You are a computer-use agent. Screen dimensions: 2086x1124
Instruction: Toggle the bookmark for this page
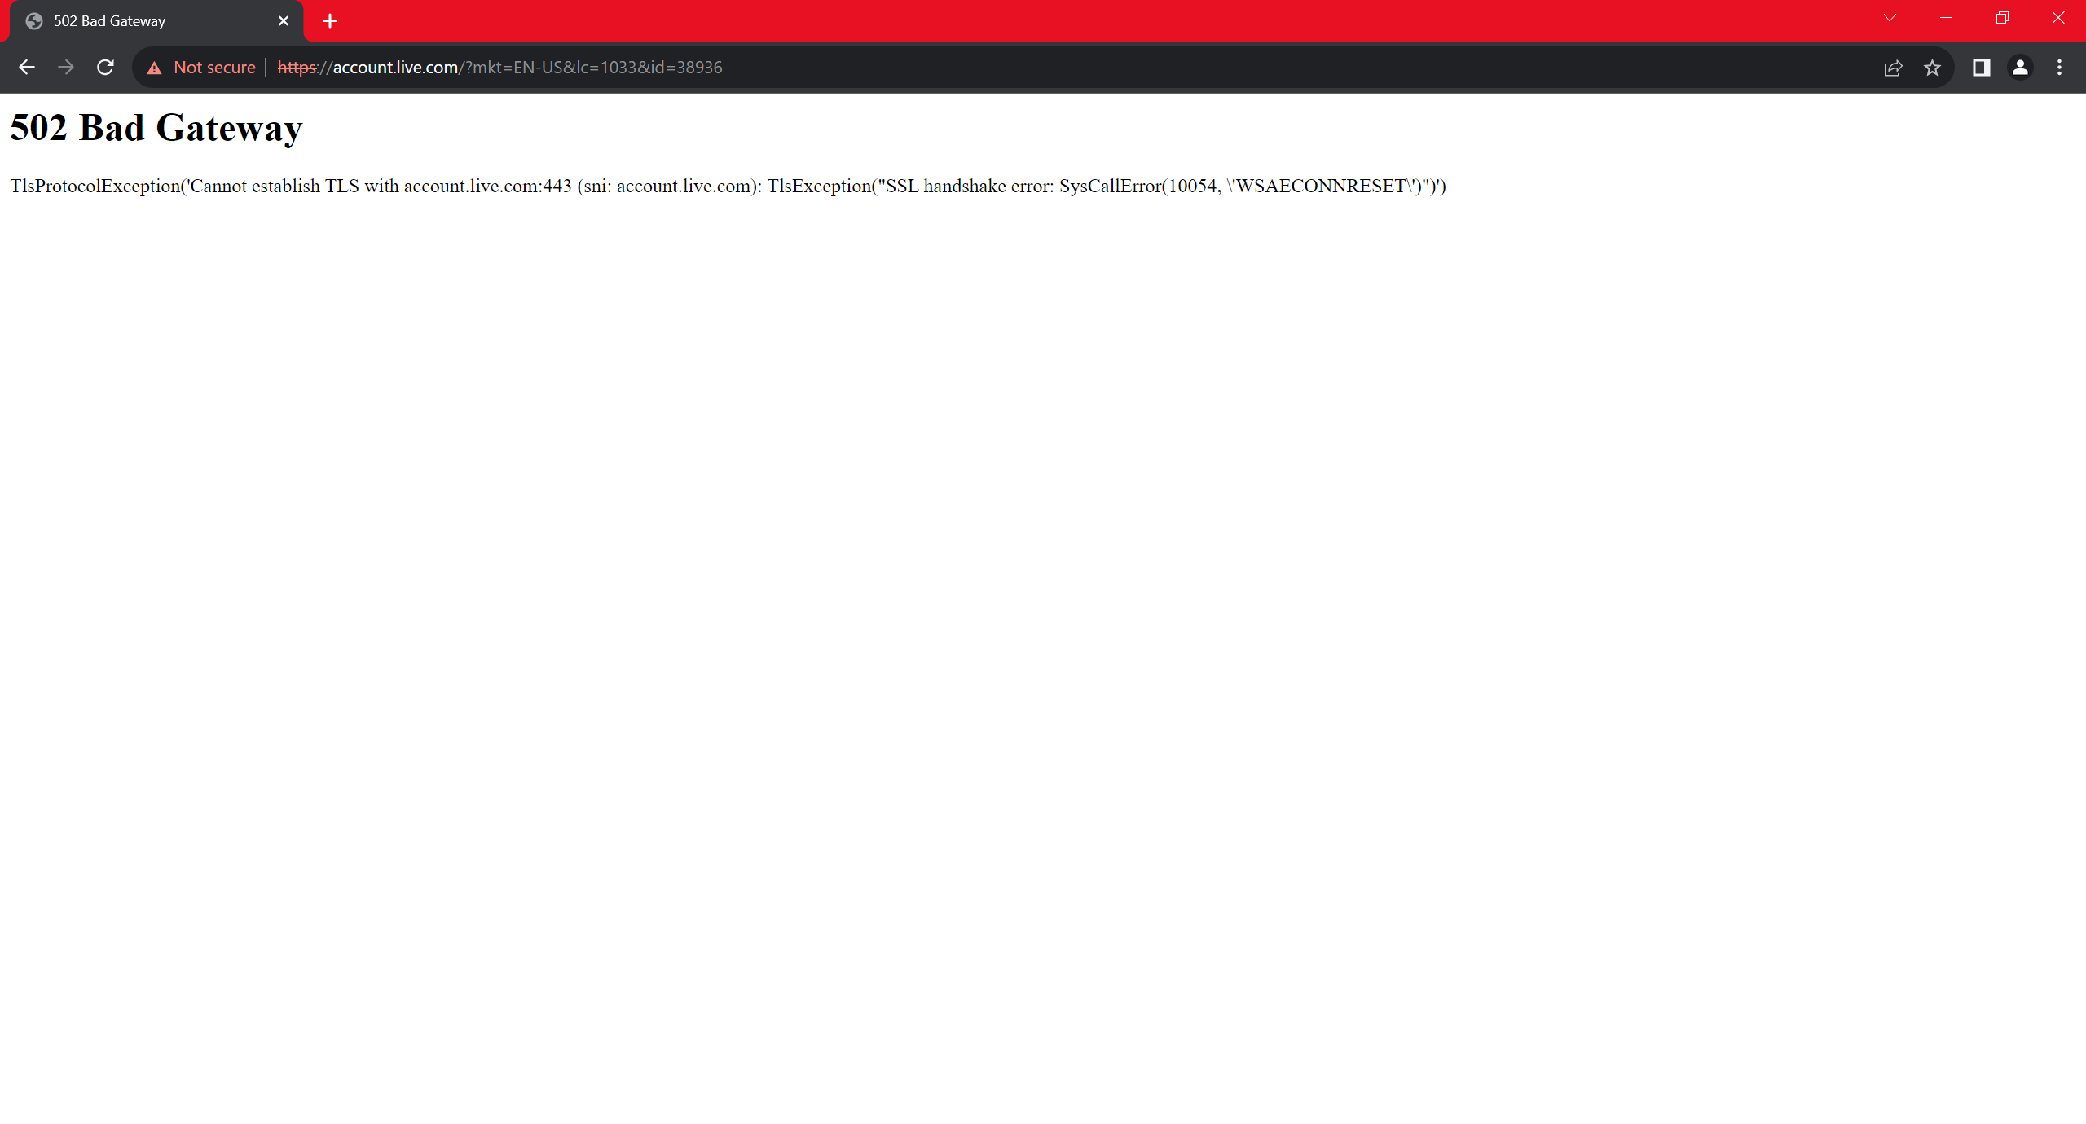[1933, 68]
